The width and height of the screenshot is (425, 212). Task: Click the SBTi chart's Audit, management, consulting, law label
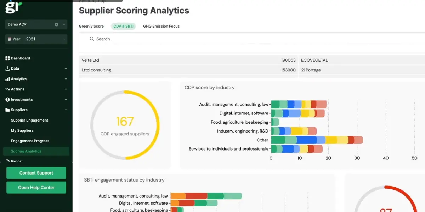click(133, 196)
